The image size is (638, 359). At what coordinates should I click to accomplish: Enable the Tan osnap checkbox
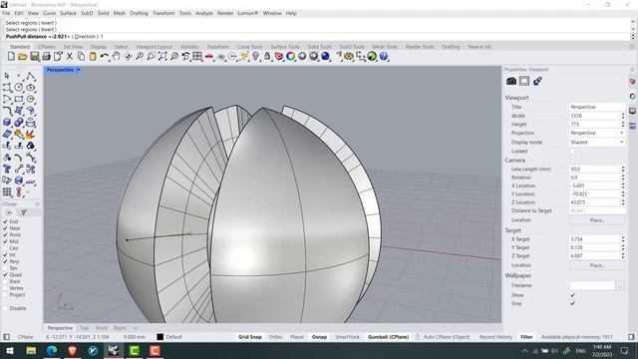[5, 268]
